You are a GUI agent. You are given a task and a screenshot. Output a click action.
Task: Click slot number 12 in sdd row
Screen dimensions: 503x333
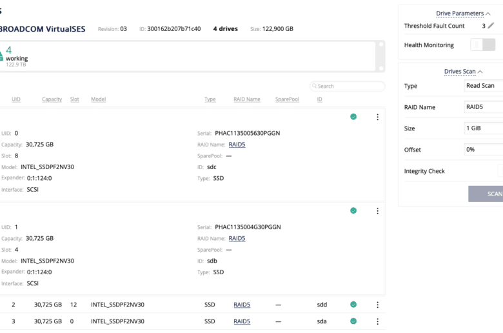point(74,305)
